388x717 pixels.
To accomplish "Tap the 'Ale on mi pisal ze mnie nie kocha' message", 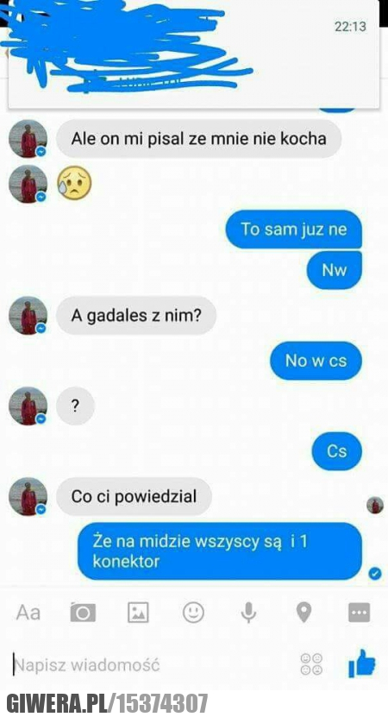I will click(x=199, y=139).
